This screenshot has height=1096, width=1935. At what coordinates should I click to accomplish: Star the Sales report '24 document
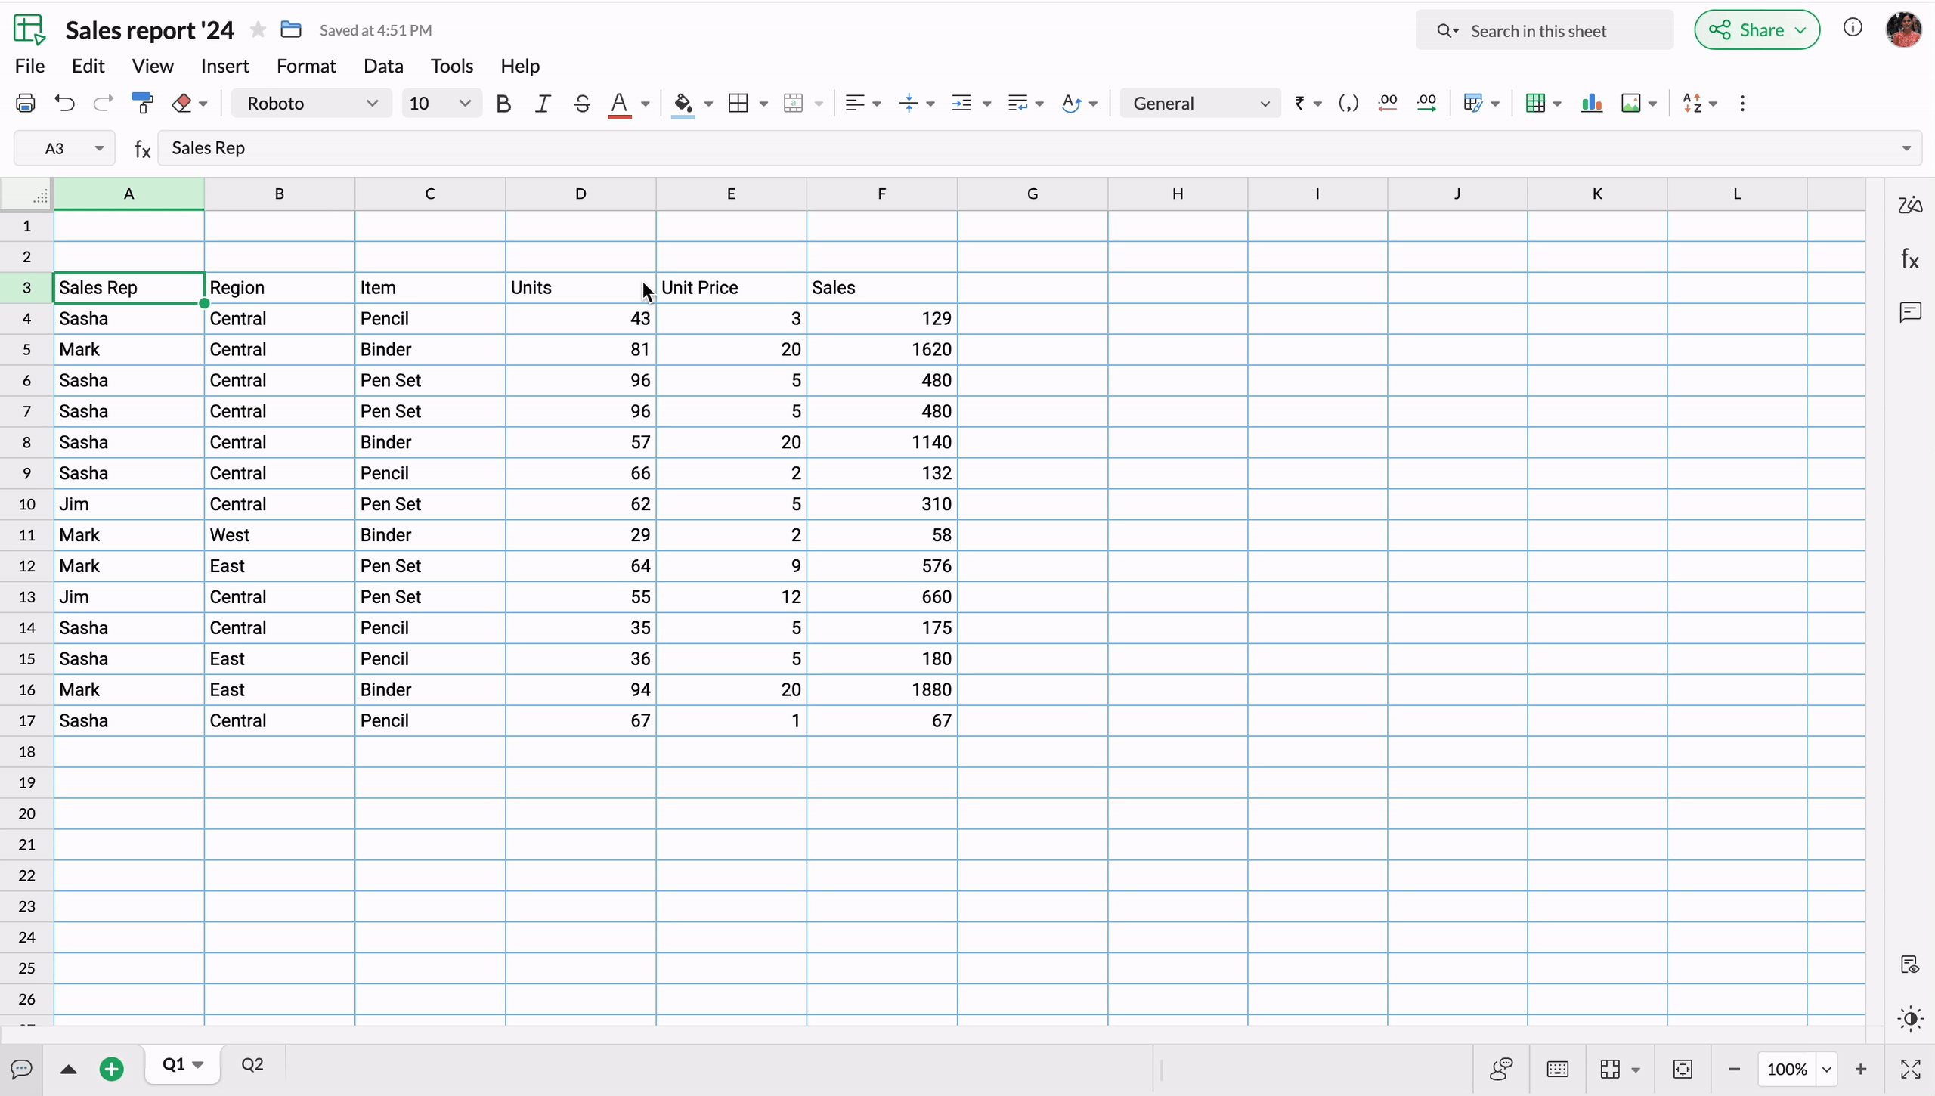point(259,30)
